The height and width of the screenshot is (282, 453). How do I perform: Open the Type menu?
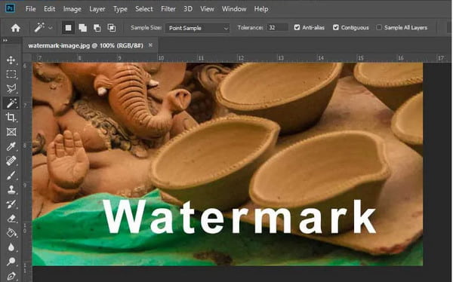click(120, 9)
